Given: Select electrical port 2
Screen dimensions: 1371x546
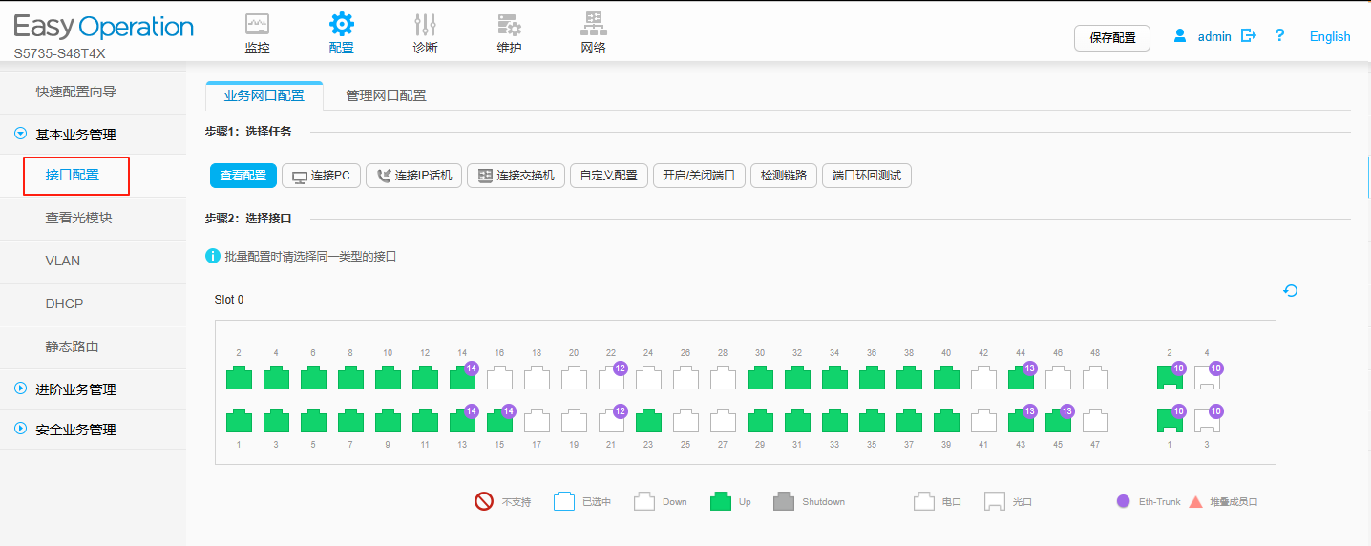Looking at the screenshot, I should coord(239,378).
